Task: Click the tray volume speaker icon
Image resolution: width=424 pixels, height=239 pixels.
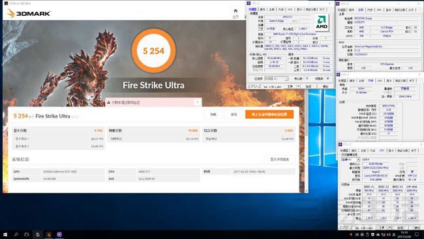Action: 389,234
